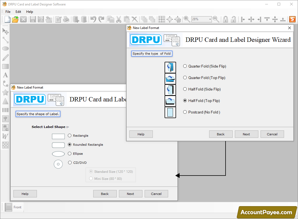Undo the last action

(x=93, y=19)
